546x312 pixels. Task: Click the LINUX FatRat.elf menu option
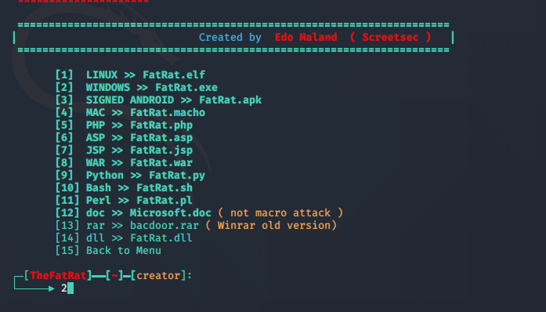pyautogui.click(x=130, y=75)
